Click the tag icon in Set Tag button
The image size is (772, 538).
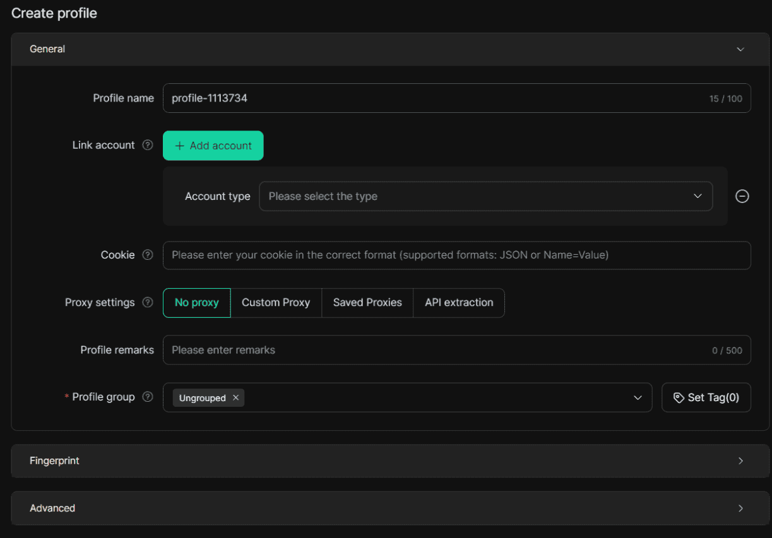[x=679, y=397]
